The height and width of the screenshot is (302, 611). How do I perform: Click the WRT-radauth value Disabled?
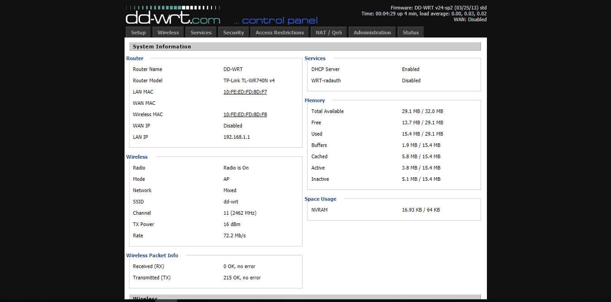pos(411,80)
